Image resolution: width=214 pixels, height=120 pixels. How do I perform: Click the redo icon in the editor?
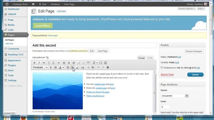click(x=103, y=67)
